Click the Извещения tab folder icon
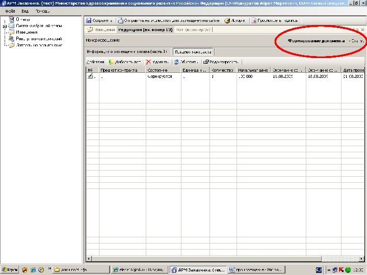 [90, 30]
